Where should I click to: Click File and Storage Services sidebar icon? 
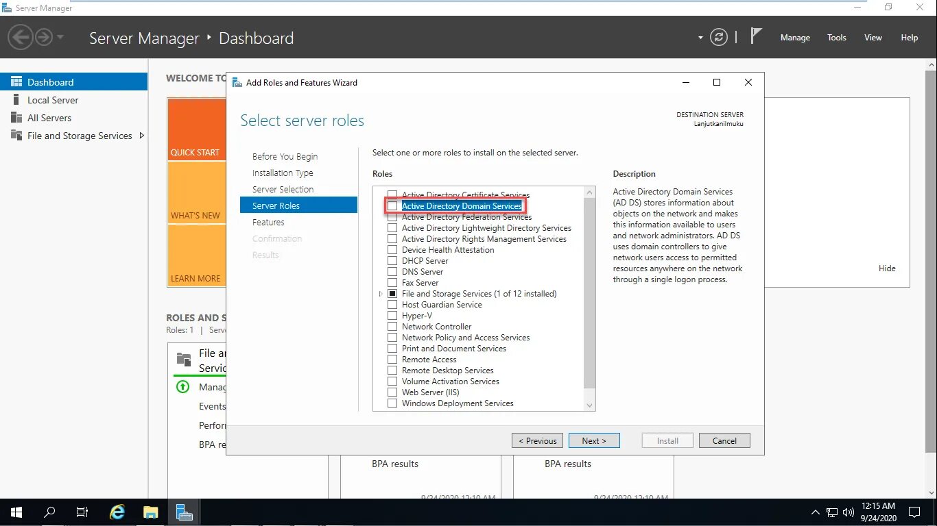[x=16, y=135]
